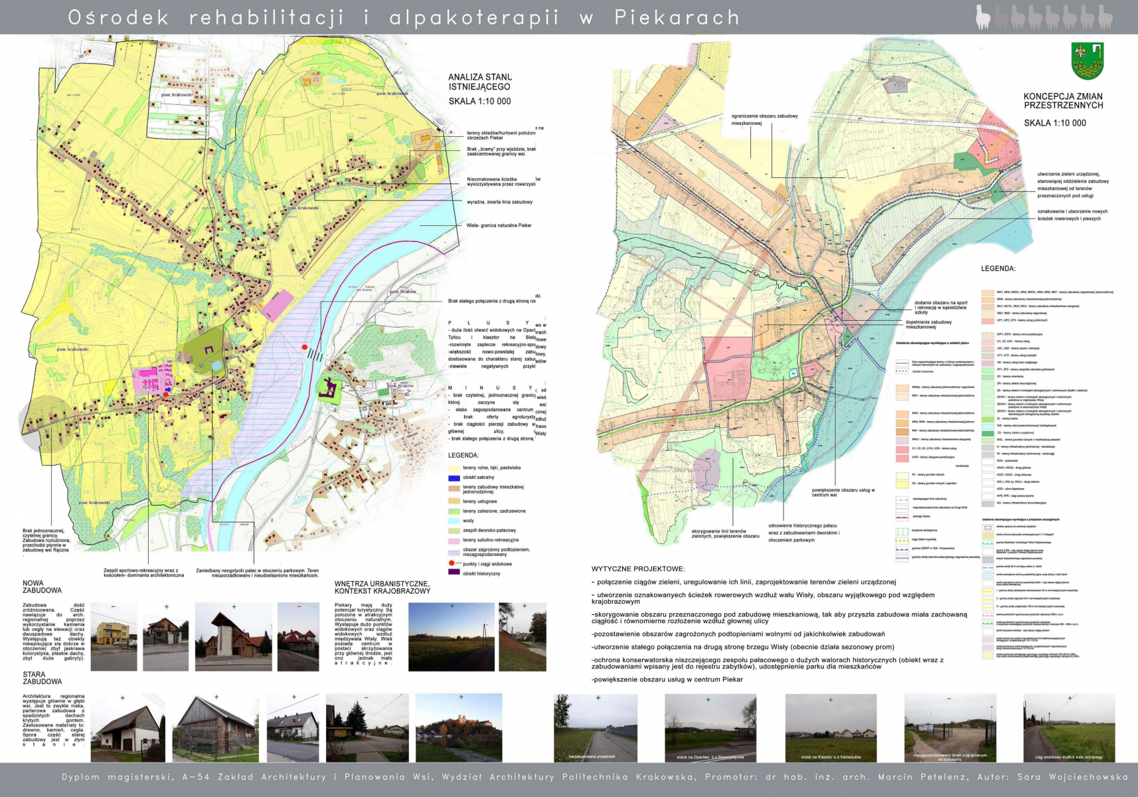Click the white alpaca silhouette in header
This screenshot has height=797, width=1138.
[x=983, y=17]
